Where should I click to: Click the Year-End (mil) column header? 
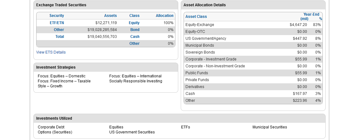(x=311, y=16)
